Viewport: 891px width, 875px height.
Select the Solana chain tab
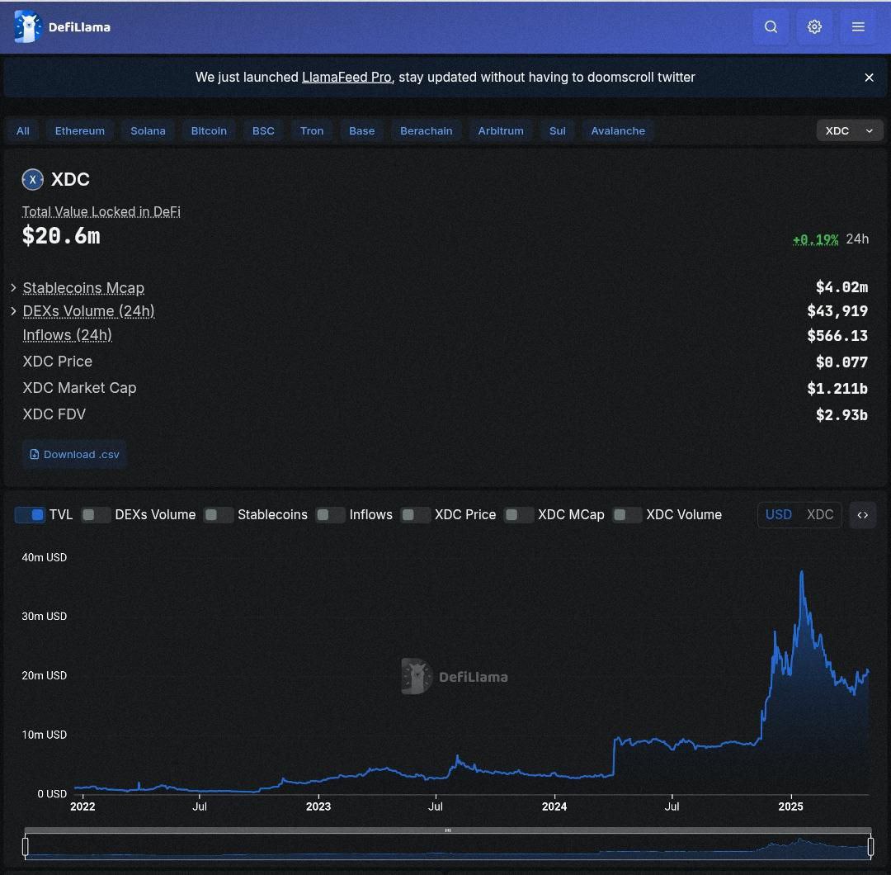tap(148, 130)
